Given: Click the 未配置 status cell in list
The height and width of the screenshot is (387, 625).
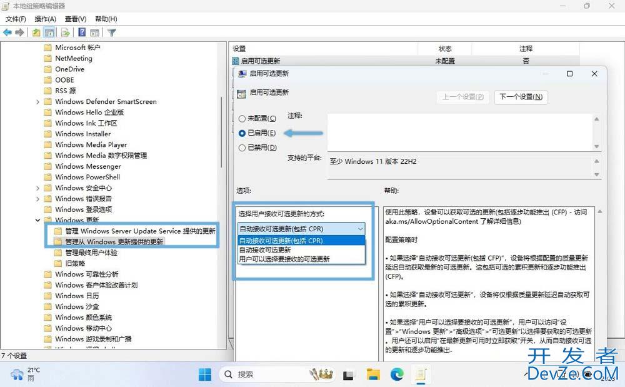Looking at the screenshot, I should 445,61.
